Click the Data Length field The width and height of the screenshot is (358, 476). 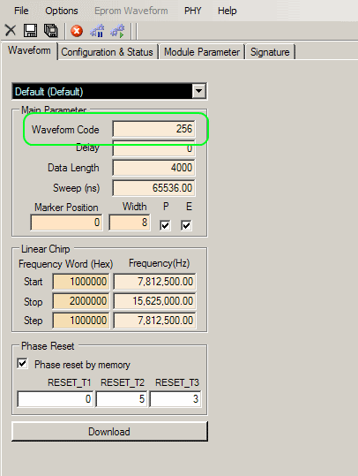(x=153, y=168)
